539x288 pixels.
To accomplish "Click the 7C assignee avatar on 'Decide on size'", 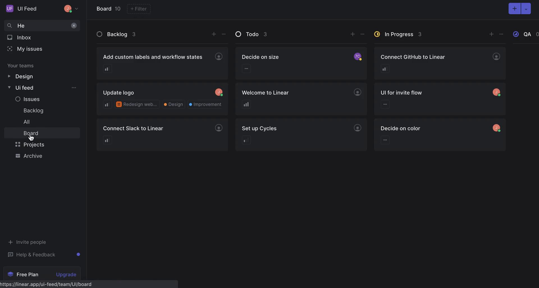I will click(x=357, y=56).
